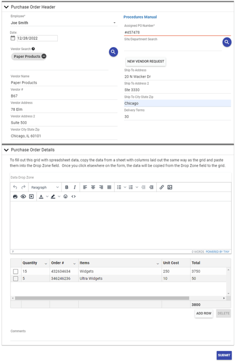236x364 pixels.
Task: Click the Vendor Search magnifier button
Action: point(113,52)
